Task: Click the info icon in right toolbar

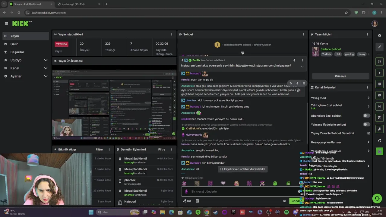Action: click(379, 36)
